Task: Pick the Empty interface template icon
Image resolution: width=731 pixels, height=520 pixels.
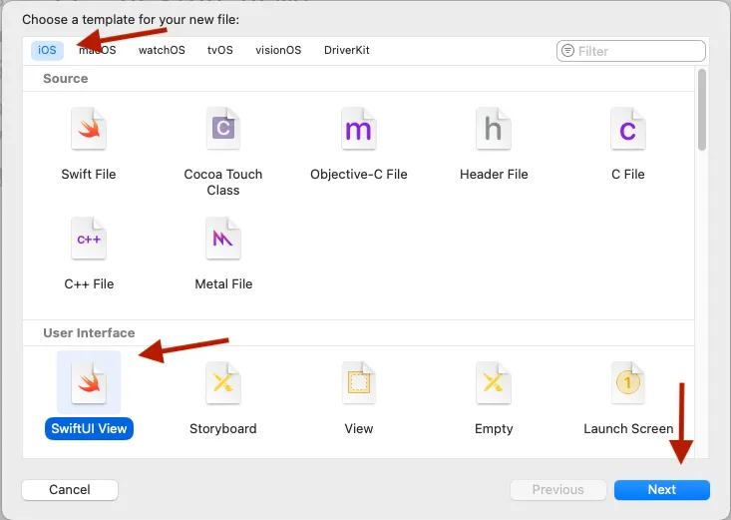Action: point(494,383)
